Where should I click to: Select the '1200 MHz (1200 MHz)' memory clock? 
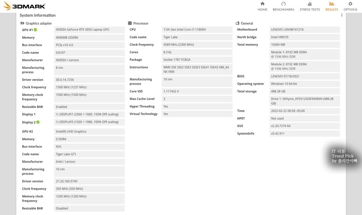(89, 198)
